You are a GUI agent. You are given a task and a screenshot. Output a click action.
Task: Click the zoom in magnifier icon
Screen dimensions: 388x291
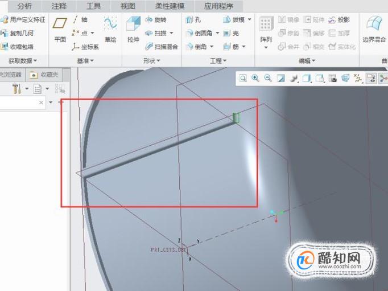[255, 79]
